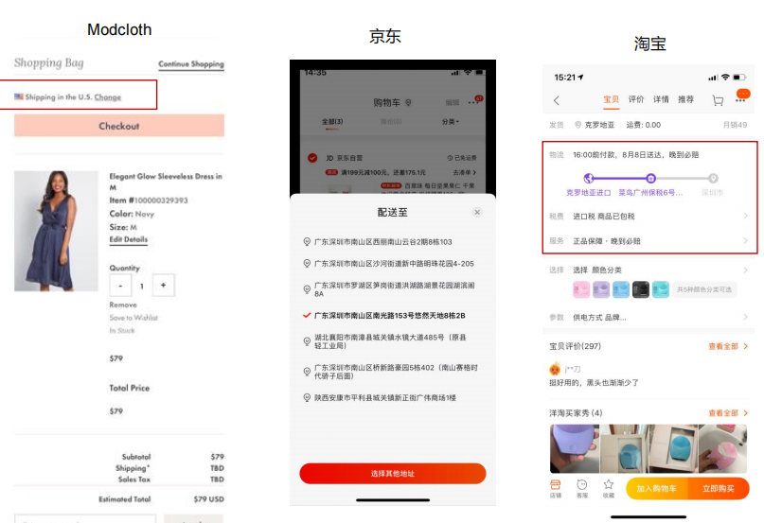Select checked address 南光路153号悠然天地8栋2B
Image resolution: width=764 pixels, height=523 pixels.
tap(384, 316)
